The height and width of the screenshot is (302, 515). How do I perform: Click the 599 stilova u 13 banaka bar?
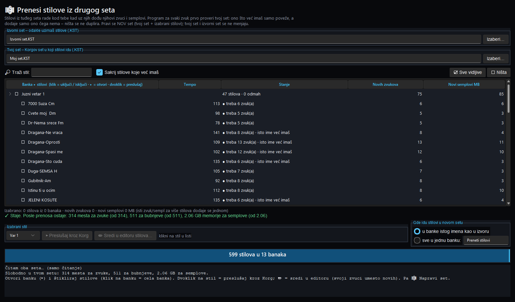point(257,255)
